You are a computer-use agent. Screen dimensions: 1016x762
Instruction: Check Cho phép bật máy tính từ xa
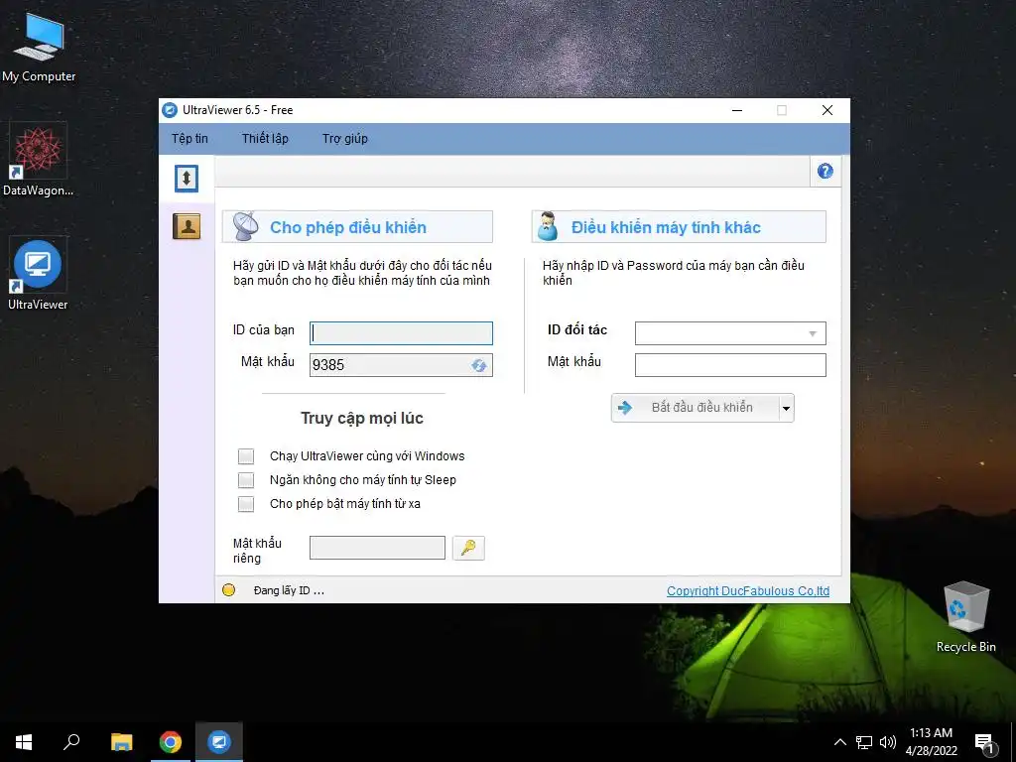(x=246, y=504)
